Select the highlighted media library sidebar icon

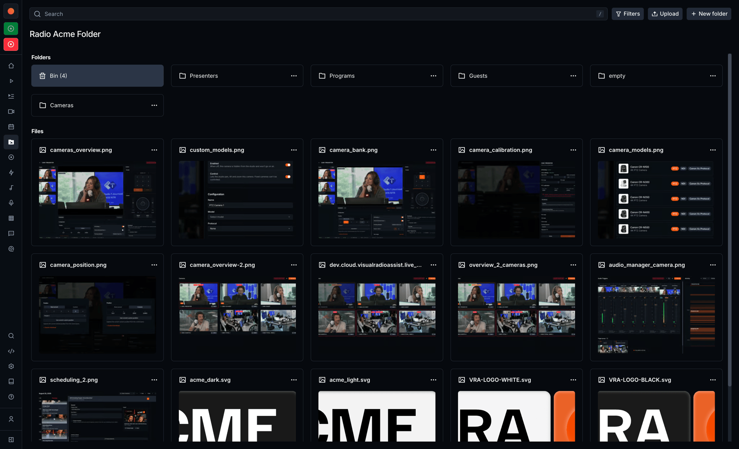11,142
